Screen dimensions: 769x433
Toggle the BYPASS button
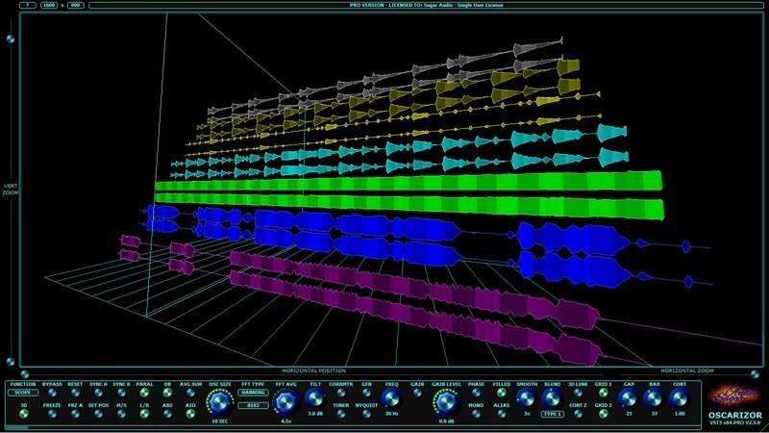point(52,393)
